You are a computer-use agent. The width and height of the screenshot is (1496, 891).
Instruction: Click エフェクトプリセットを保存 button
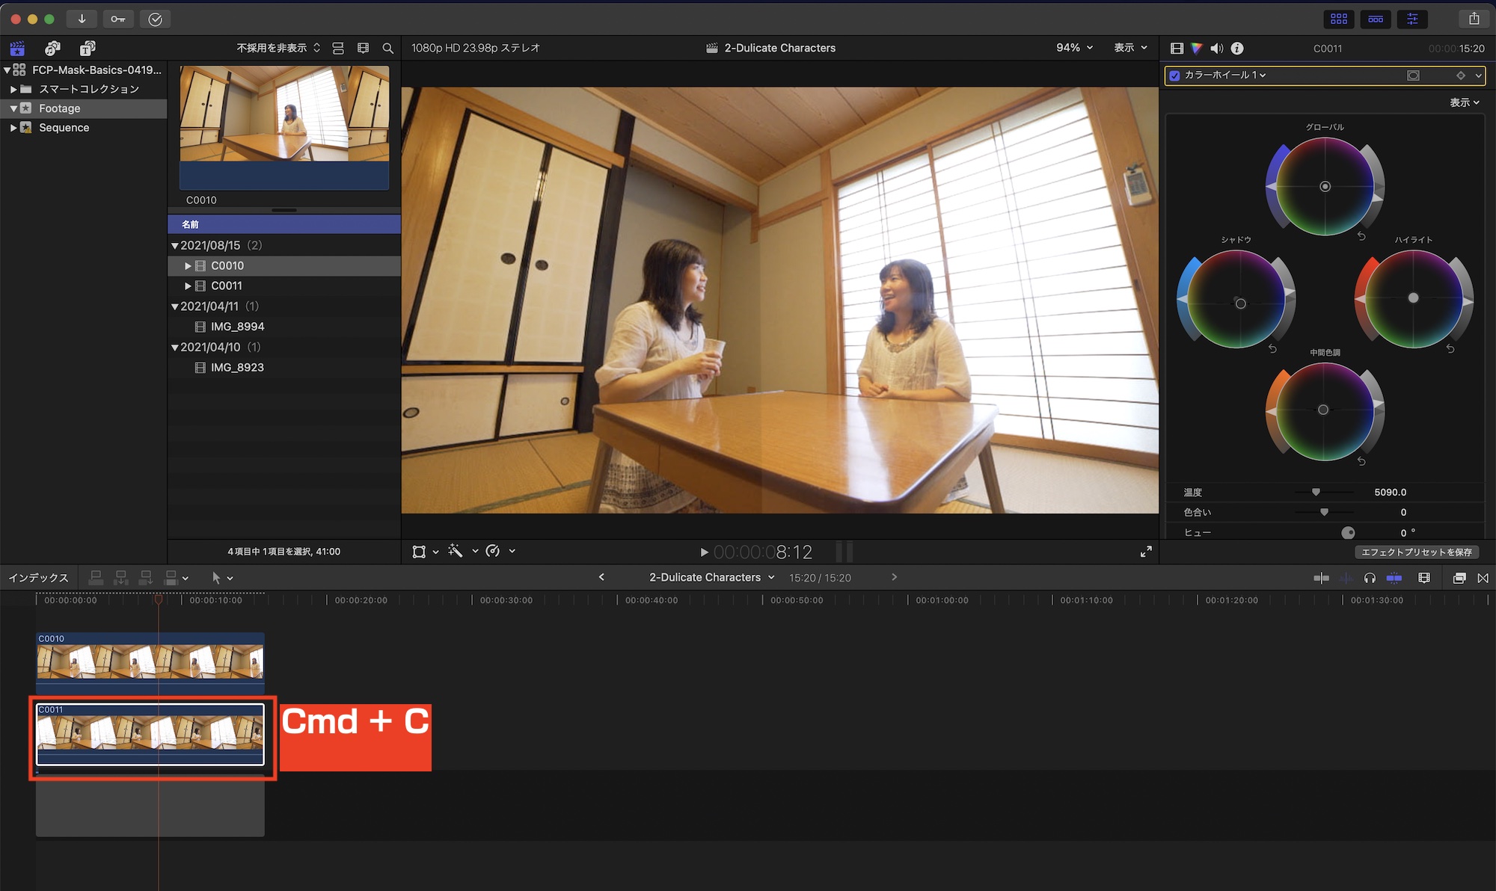click(x=1416, y=552)
